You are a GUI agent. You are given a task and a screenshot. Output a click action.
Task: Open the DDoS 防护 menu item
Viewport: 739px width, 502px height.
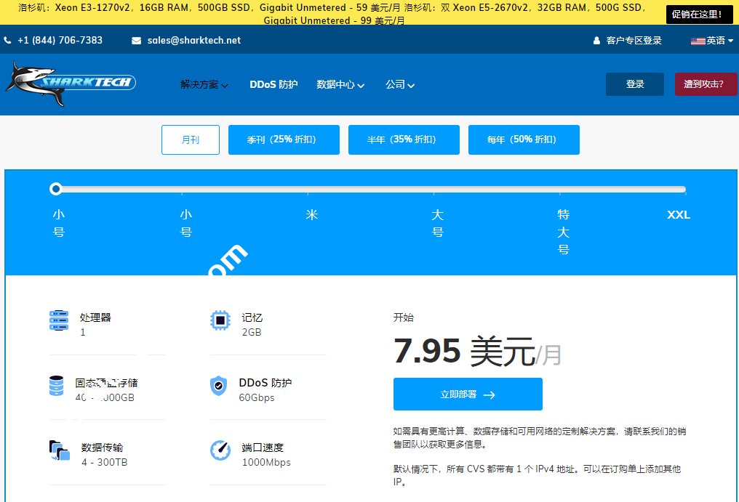[273, 84]
